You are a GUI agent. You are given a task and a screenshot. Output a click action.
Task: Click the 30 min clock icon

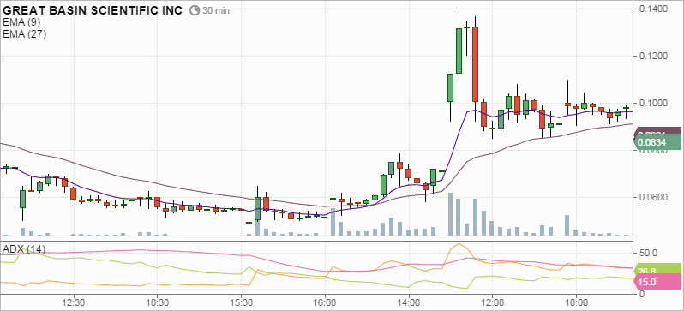pyautogui.click(x=195, y=10)
